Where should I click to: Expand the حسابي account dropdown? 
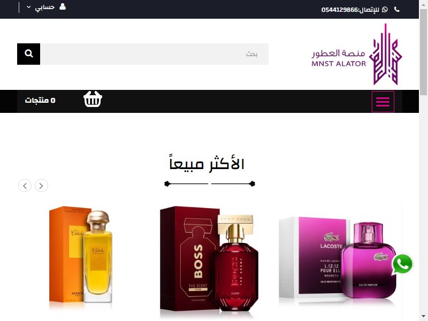(x=46, y=7)
